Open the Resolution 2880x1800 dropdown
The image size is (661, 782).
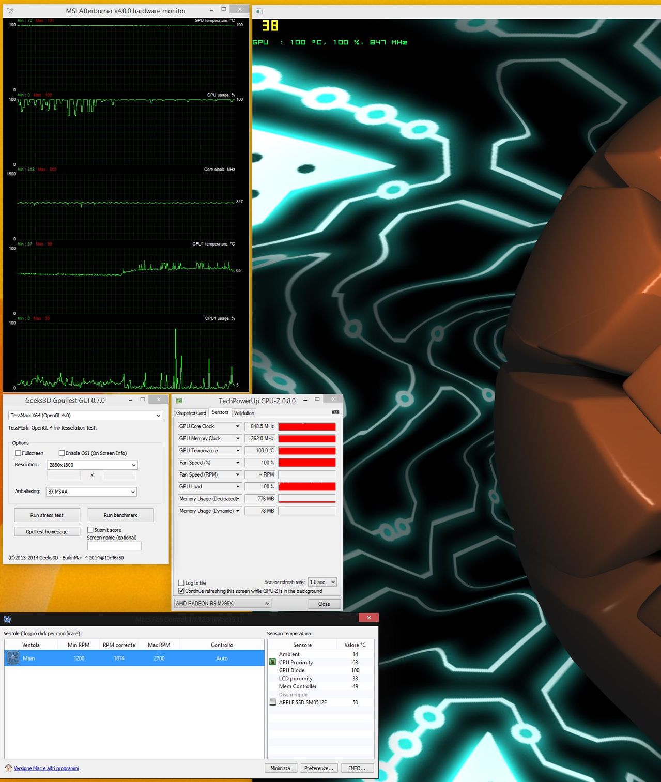point(92,465)
